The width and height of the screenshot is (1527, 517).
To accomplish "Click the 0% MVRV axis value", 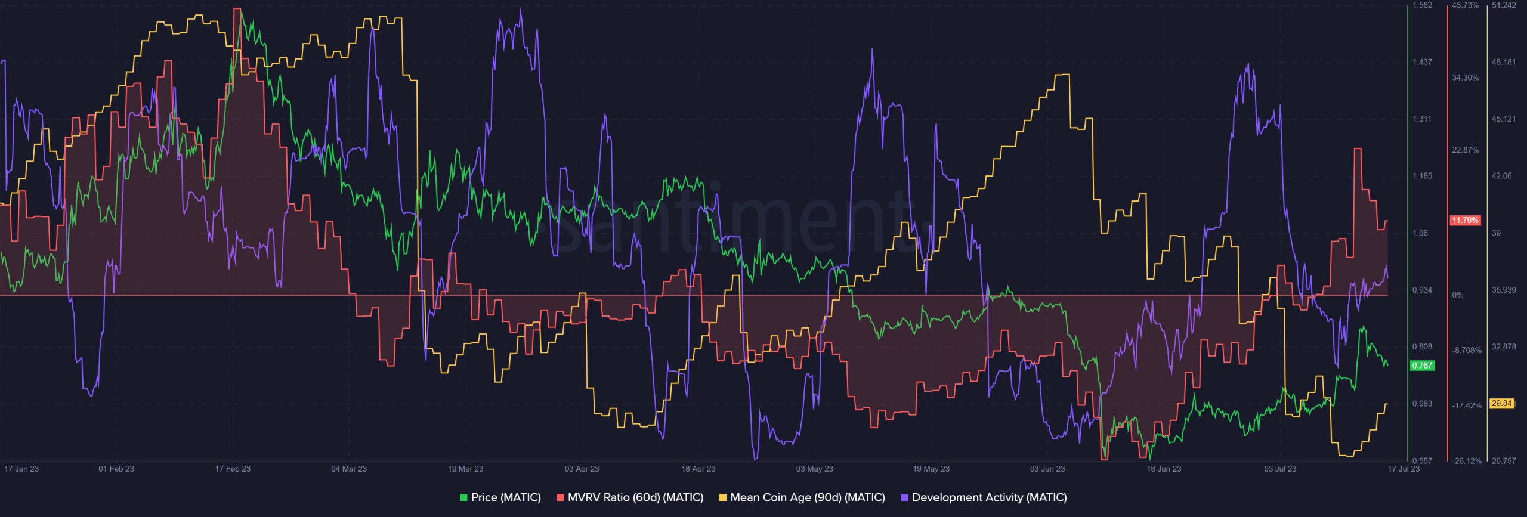I will tap(1457, 295).
